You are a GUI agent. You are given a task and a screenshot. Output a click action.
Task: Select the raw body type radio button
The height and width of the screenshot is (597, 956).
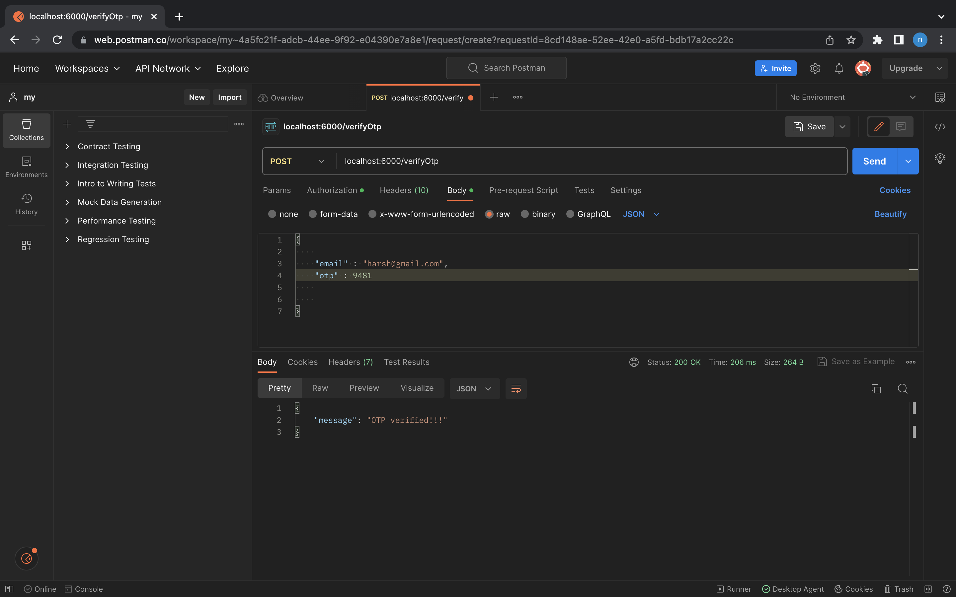point(490,214)
